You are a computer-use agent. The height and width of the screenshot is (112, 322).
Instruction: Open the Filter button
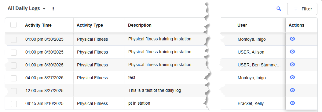point(302,9)
